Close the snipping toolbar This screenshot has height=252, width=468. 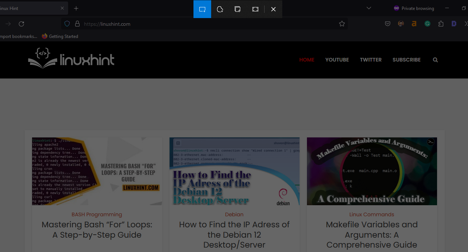(273, 9)
